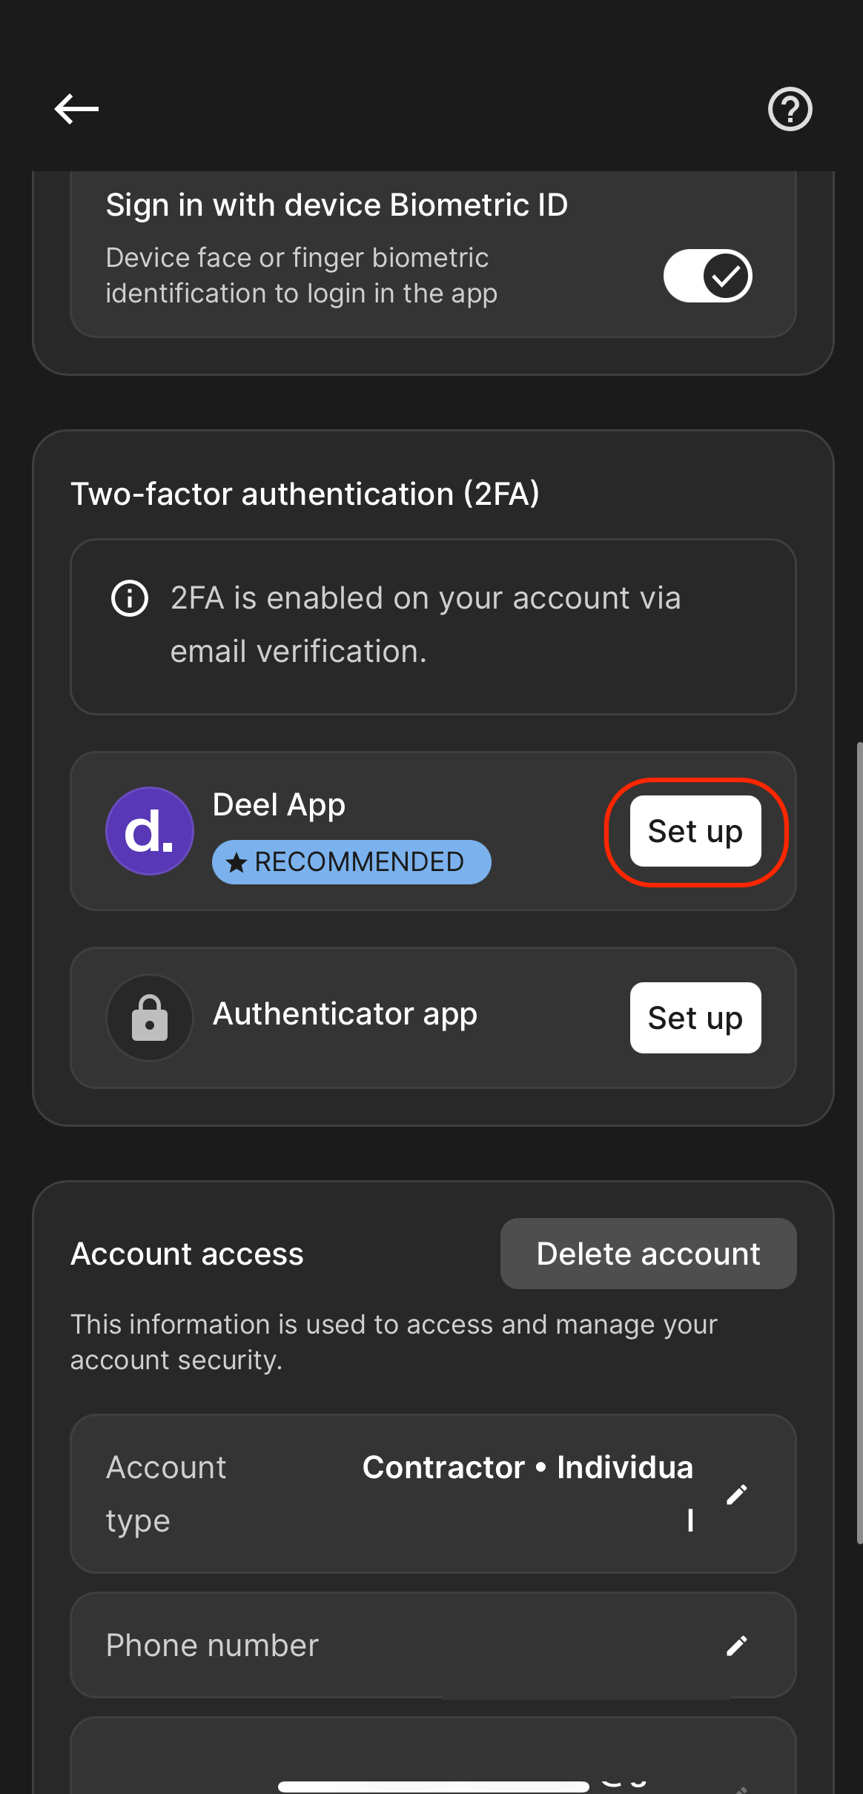Tap the Authenticator app lock icon
The height and width of the screenshot is (1794, 863).
150,1017
